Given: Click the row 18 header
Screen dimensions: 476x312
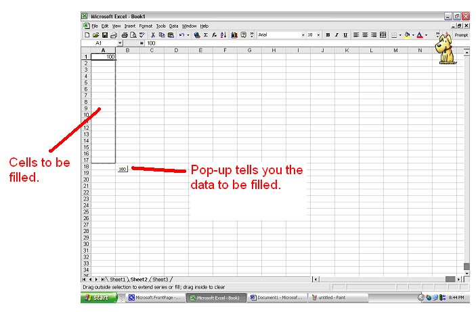Looking at the screenshot, I should [x=86, y=167].
